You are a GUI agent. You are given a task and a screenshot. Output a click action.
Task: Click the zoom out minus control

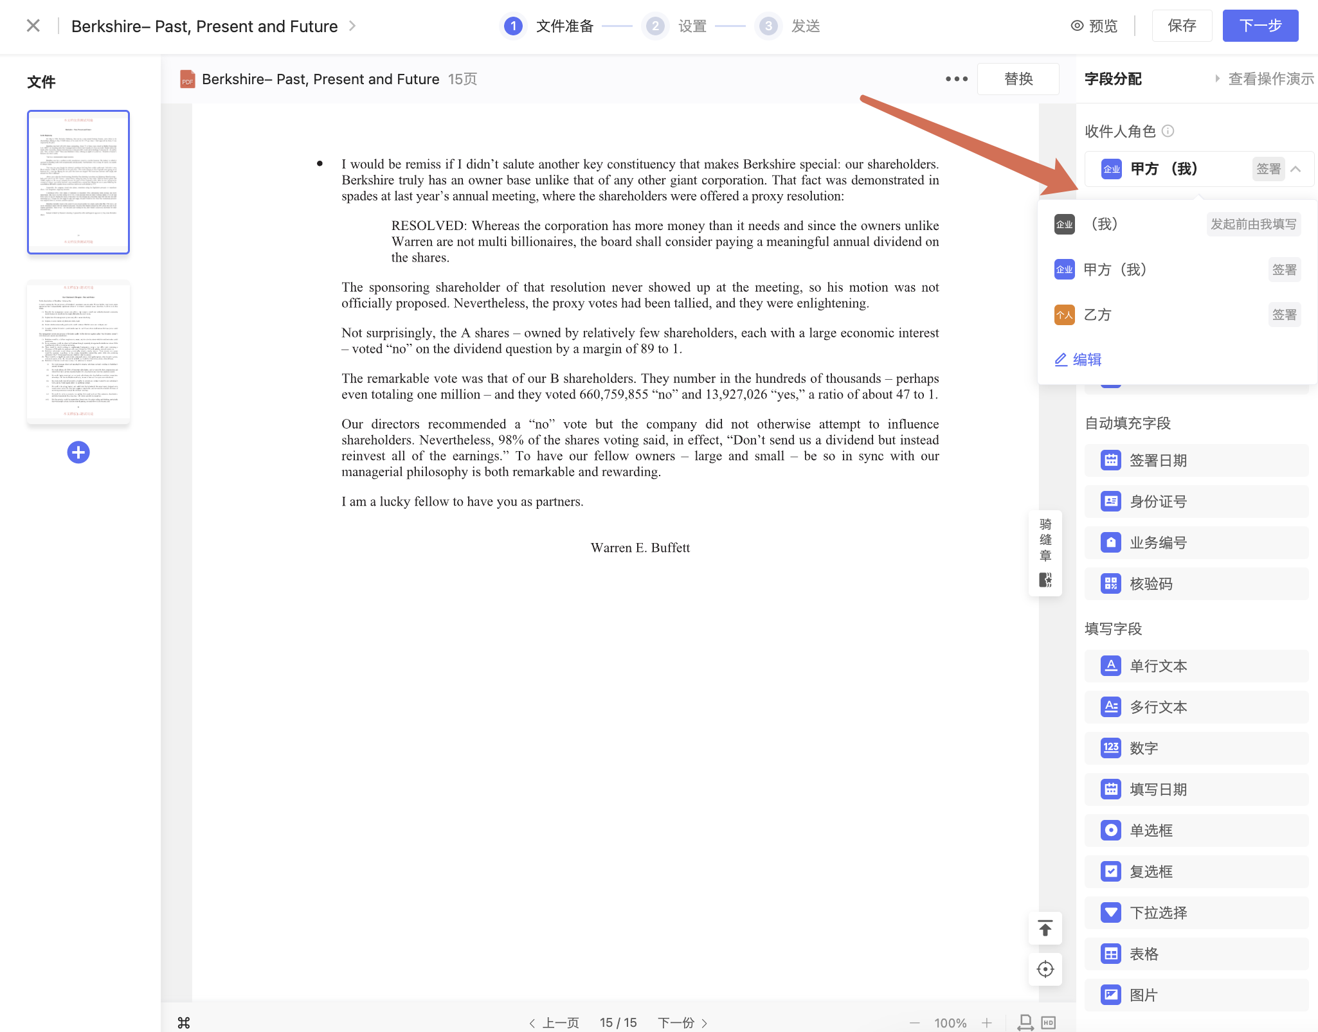(x=914, y=1022)
